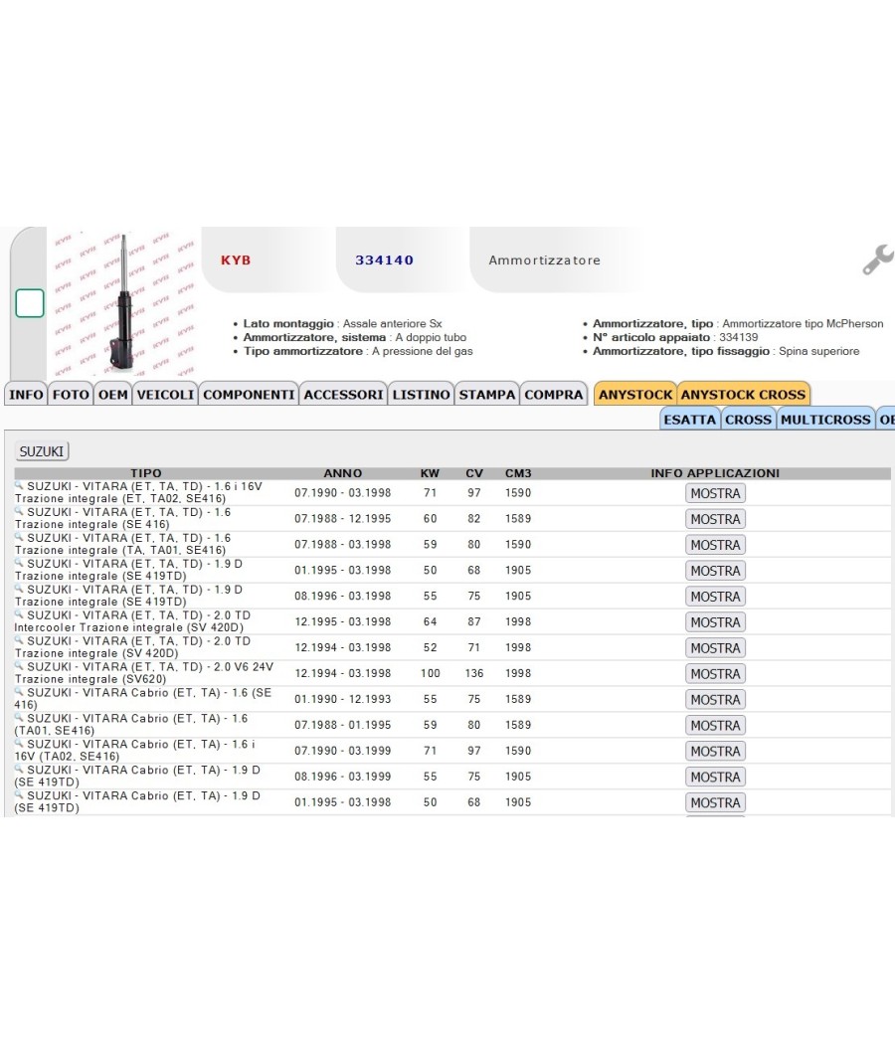Viewport: 895px width, 1044px height.
Task: Click the text 'Spina superiore'
Action: [x=819, y=351]
